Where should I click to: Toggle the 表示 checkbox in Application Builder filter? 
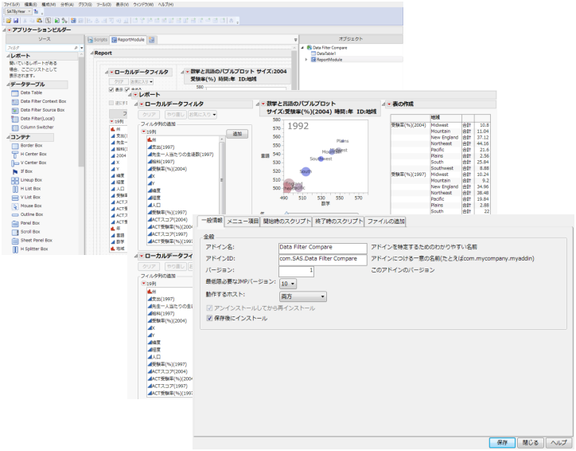coord(111,90)
